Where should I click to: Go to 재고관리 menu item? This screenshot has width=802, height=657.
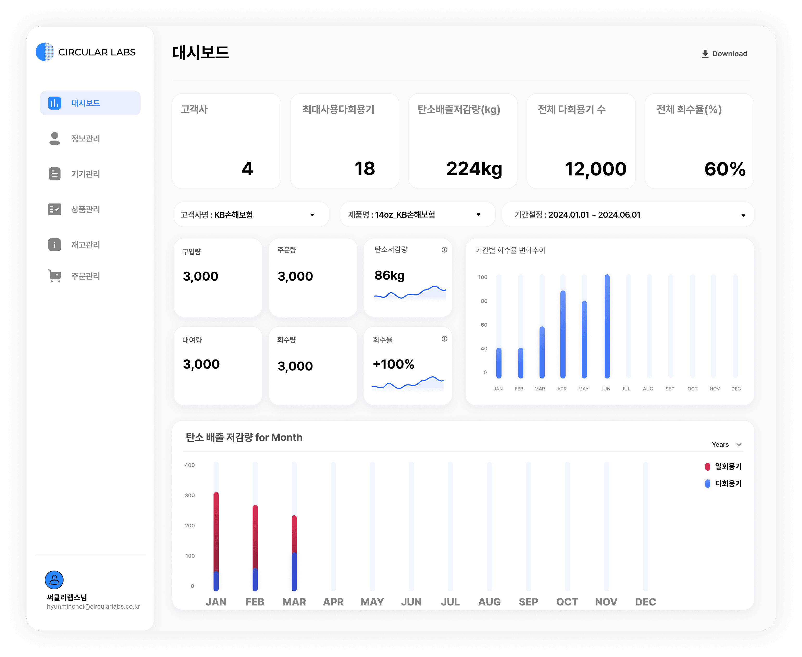(85, 244)
